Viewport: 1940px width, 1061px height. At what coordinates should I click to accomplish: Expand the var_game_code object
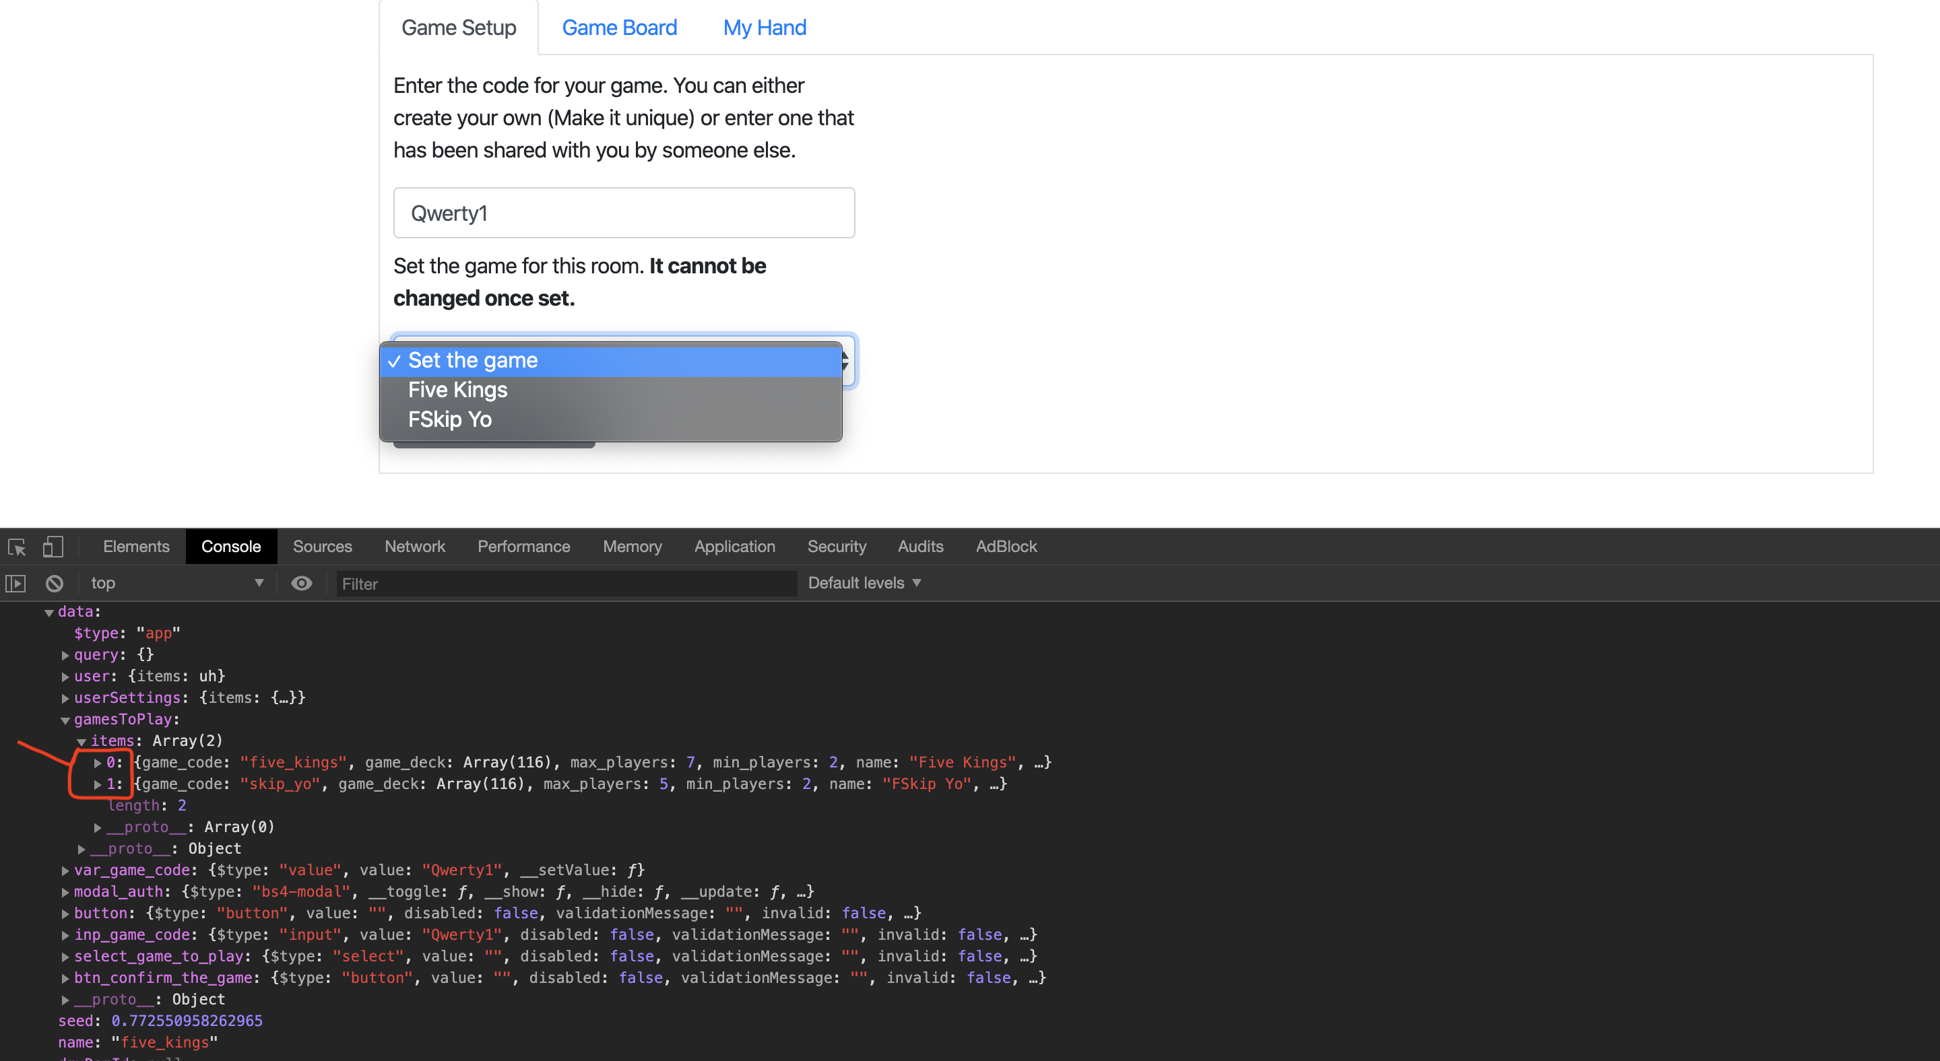[x=65, y=870]
